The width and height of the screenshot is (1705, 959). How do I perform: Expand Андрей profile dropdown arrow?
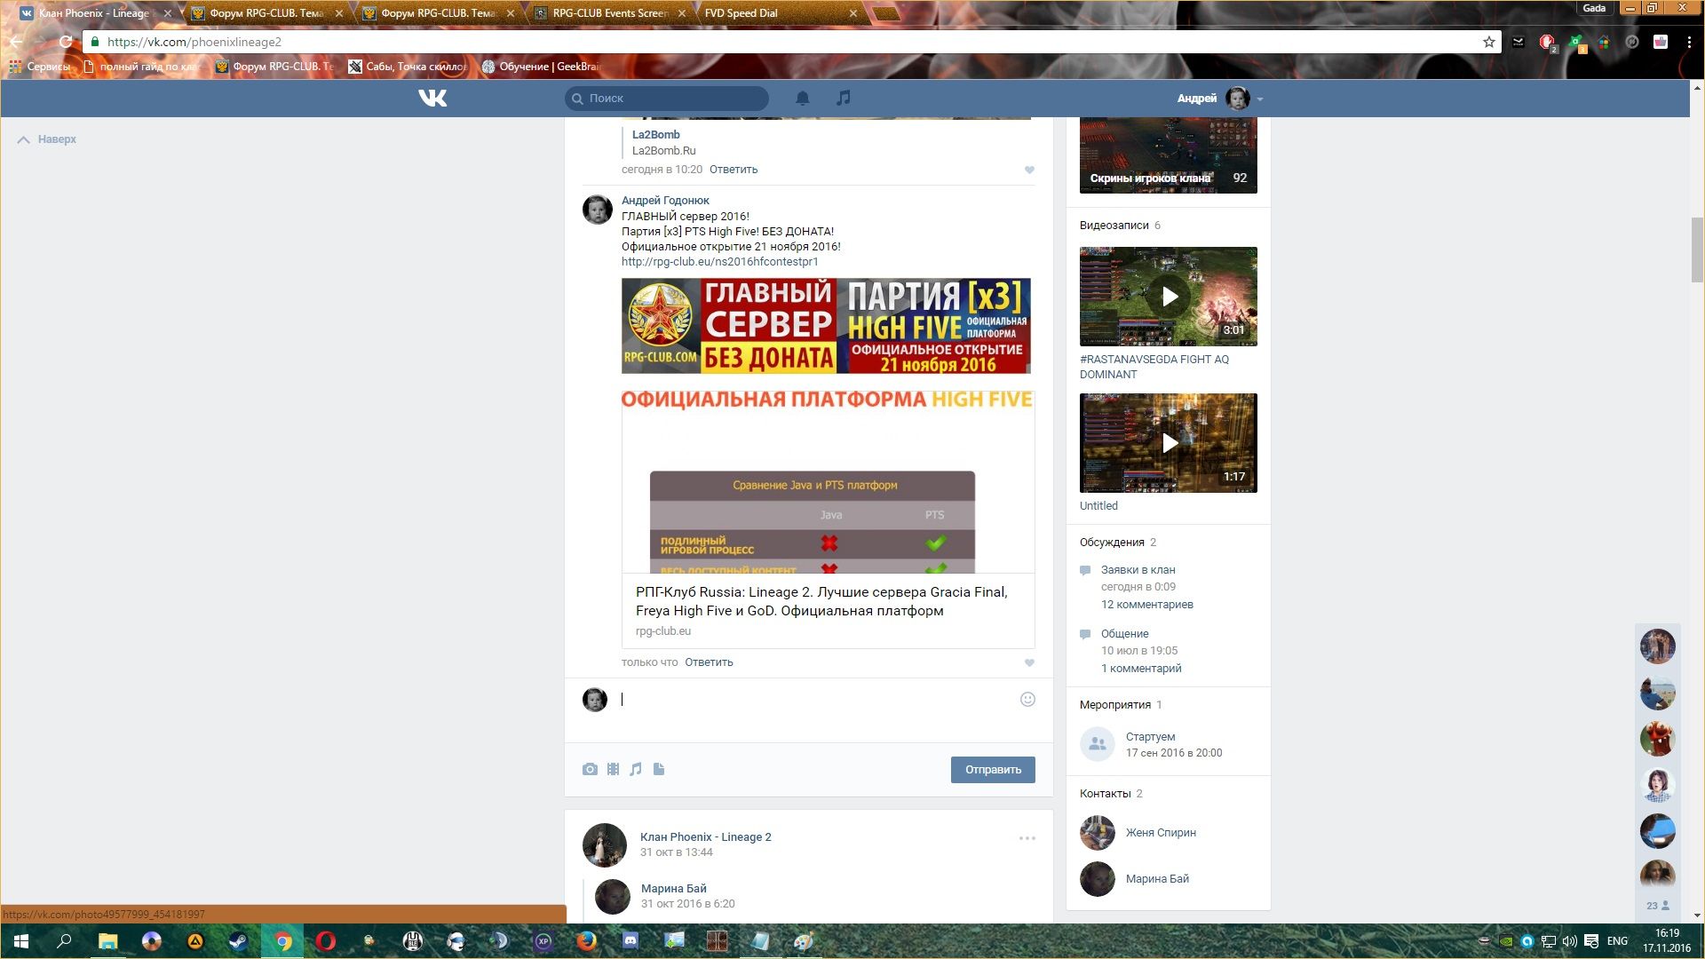pyautogui.click(x=1260, y=99)
